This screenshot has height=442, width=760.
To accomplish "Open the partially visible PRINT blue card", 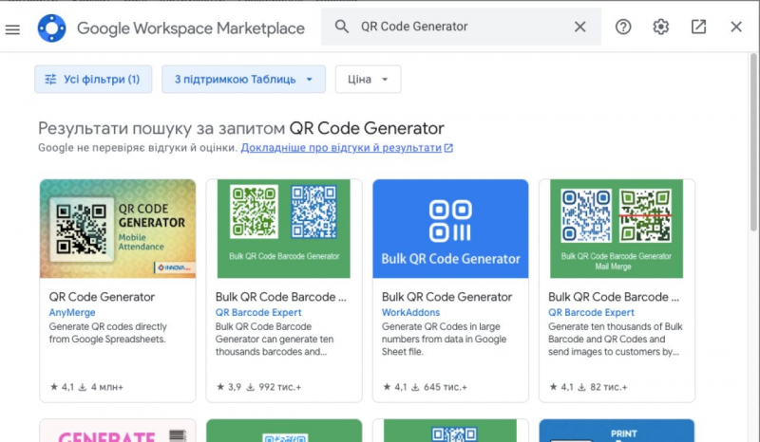I will click(617, 431).
